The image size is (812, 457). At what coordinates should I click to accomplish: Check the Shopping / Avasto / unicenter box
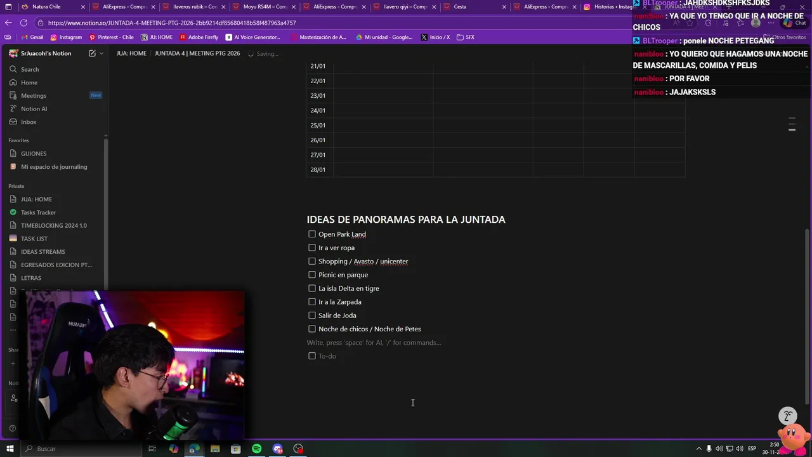[x=312, y=261]
